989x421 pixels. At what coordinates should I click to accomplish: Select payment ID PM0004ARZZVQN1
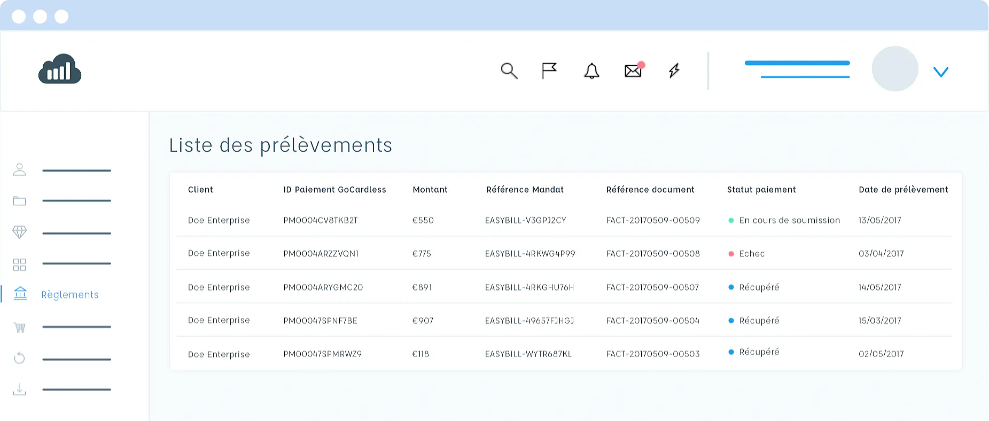click(321, 254)
